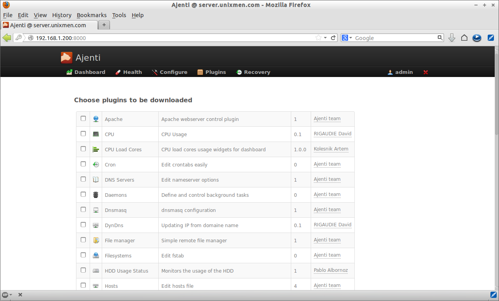Click the DynDns plugin icon
This screenshot has width=499, height=301.
click(96, 225)
